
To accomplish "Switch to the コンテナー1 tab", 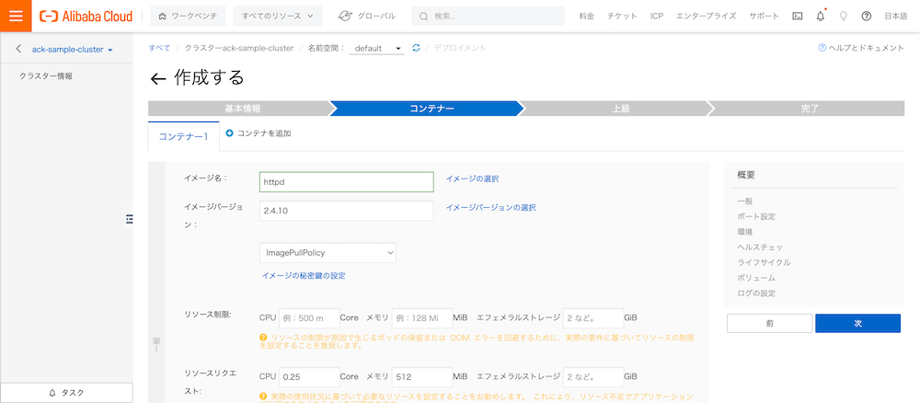I will (184, 136).
